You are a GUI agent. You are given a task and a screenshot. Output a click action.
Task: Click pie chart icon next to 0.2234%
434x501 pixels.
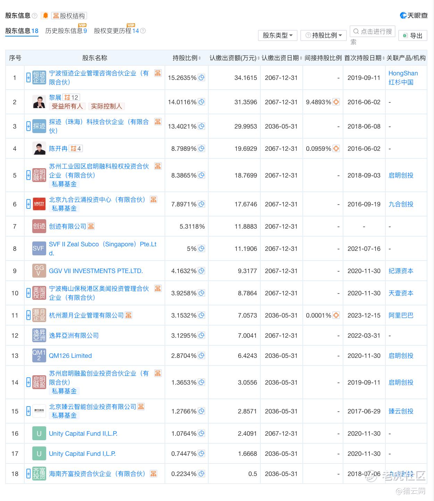(x=201, y=474)
